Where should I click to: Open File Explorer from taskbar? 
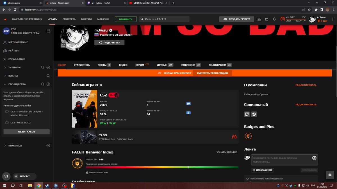(30, 185)
